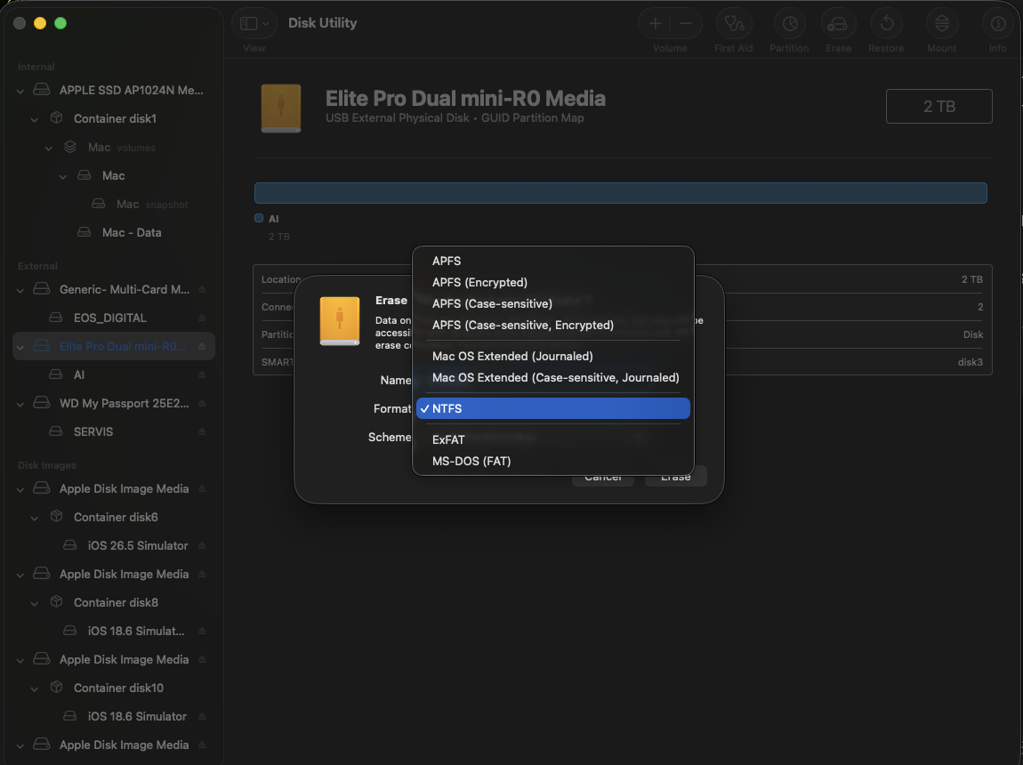Collapse WD My Passport disk row
This screenshot has height=765, width=1023.
(x=20, y=404)
